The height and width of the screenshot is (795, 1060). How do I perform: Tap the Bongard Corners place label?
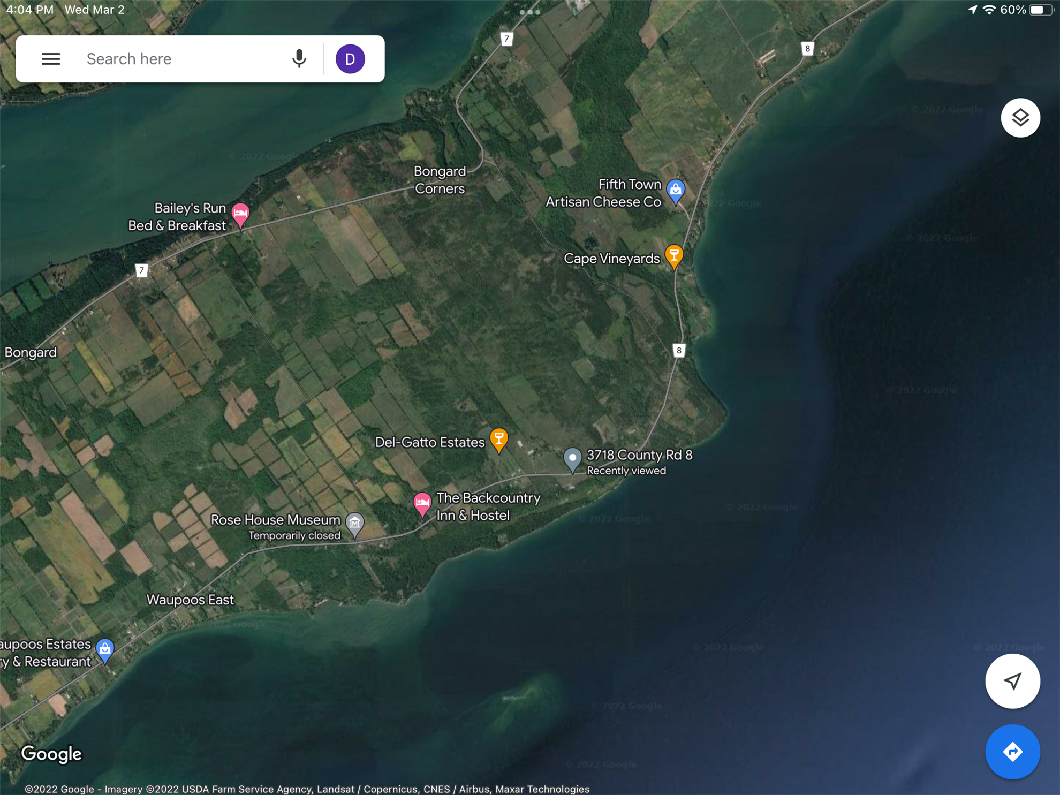(440, 180)
